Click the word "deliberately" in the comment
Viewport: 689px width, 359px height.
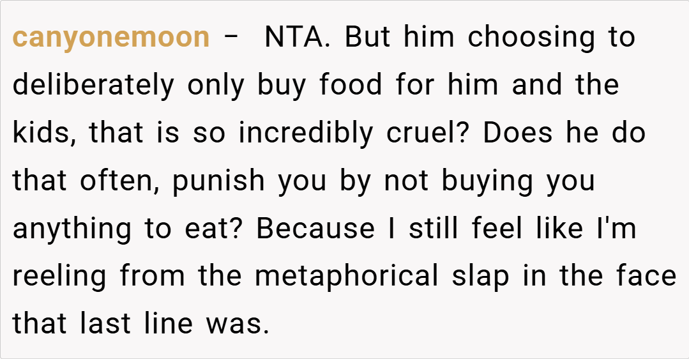(93, 86)
